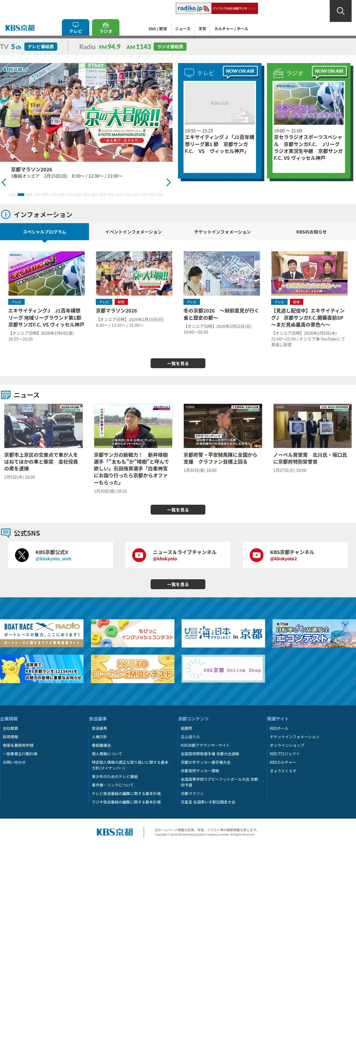Open the radiko.jp banner
Image resolution: width=356 pixels, height=1056 pixels.
coord(217,8)
